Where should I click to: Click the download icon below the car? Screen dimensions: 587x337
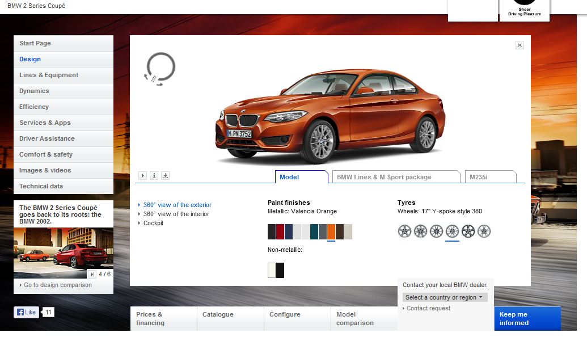pyautogui.click(x=165, y=176)
